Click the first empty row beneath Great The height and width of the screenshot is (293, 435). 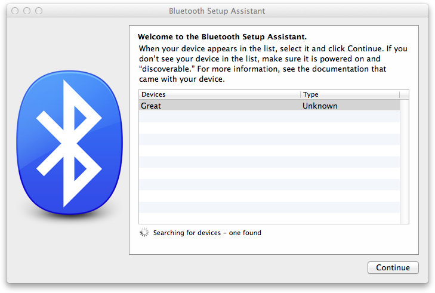[x=269, y=117]
